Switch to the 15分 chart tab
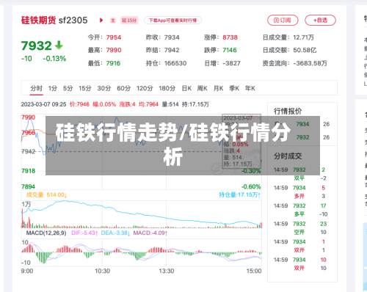 click(x=85, y=88)
